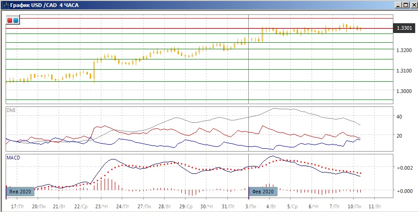
Task: Click the 1.3200 price axis label
Action: coord(404,50)
